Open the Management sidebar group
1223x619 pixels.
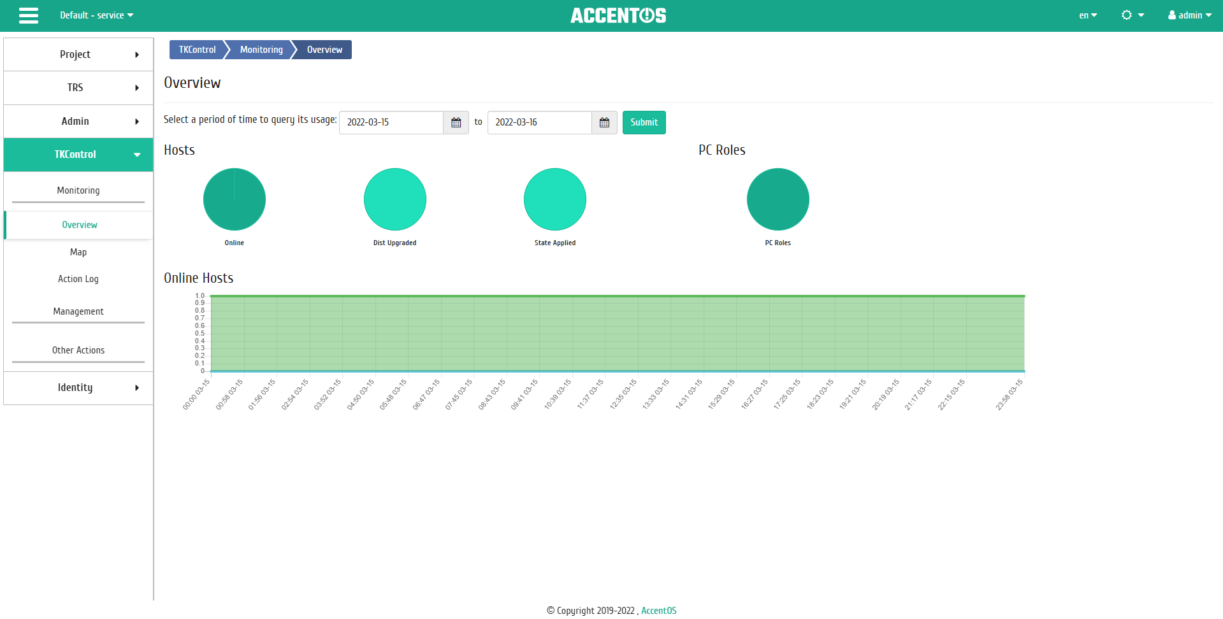tap(78, 311)
